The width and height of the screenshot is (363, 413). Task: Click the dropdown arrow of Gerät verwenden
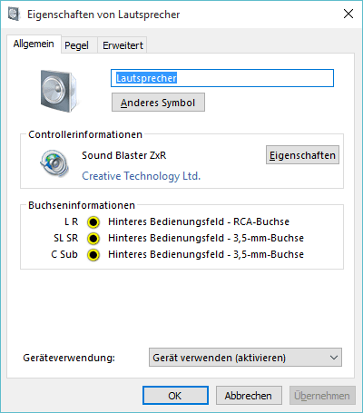(334, 358)
